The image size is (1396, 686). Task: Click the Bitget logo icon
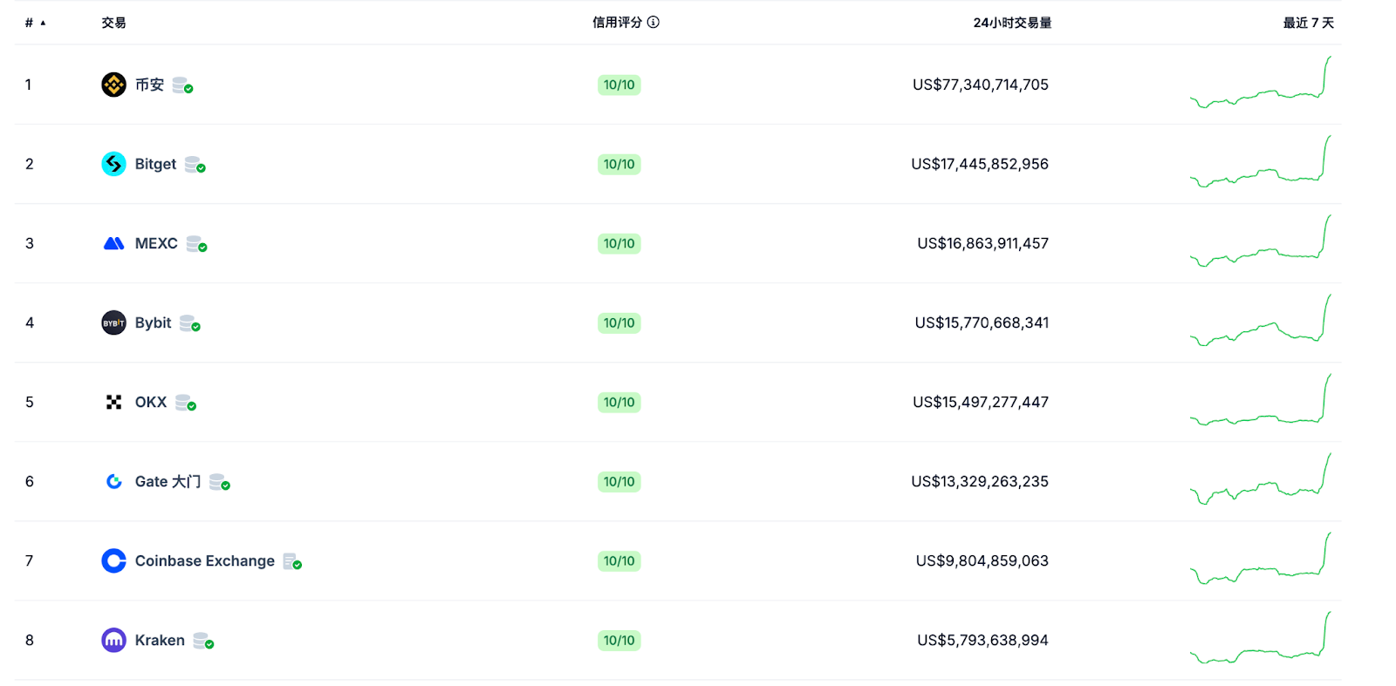113,164
